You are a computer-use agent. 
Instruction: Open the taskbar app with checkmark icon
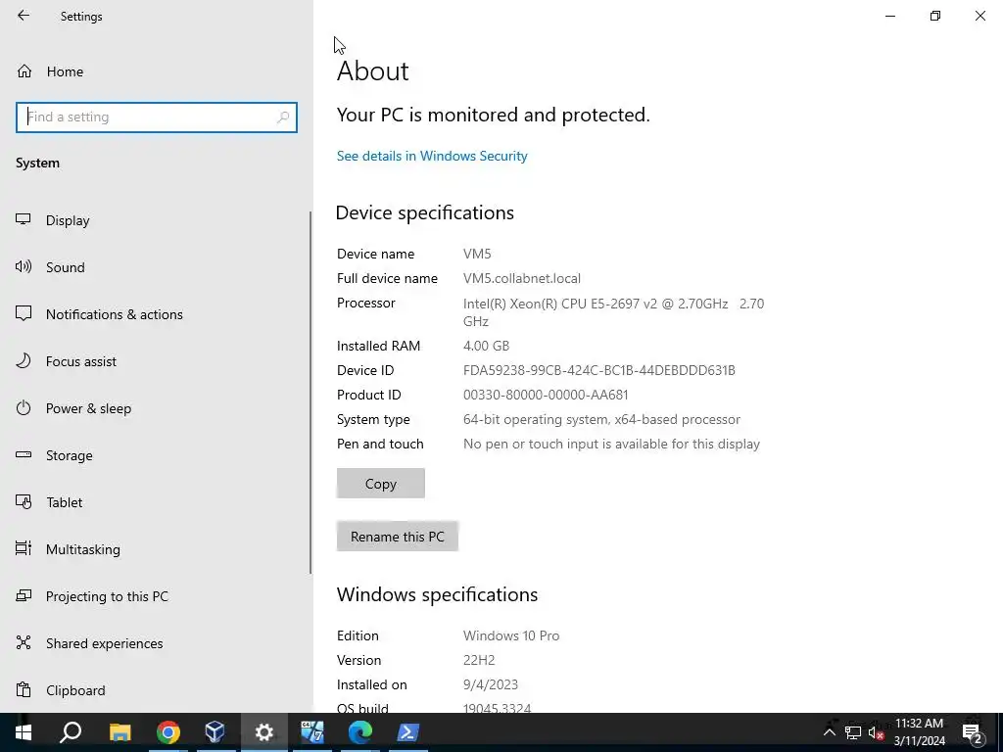point(312,732)
